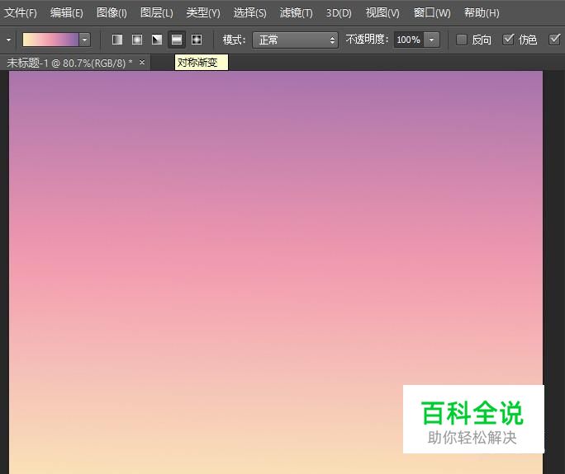
Task: Select the reflected gradient (对称渐变) icon
Action: (x=177, y=40)
